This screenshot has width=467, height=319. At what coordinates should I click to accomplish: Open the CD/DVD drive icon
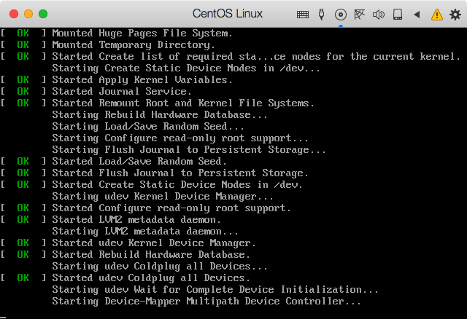coord(340,14)
